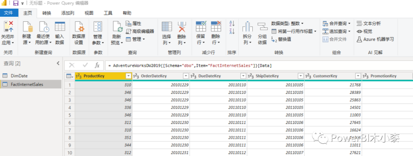413x156 pixels.
Task: Open Data Source Settings icon
Action: (x=79, y=27)
